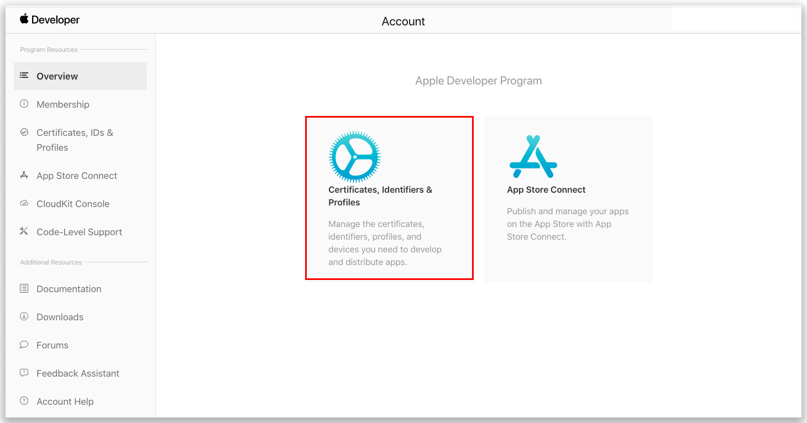The height and width of the screenshot is (423, 807).
Task: Click the 'Manage the certificates' description text
Action: coord(385,243)
